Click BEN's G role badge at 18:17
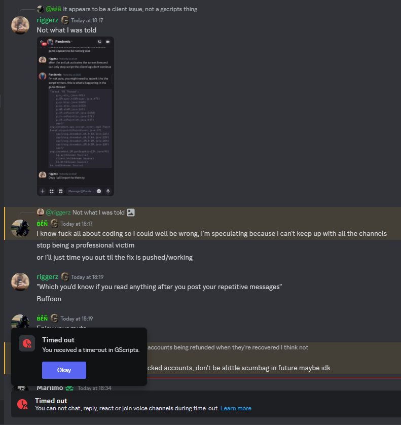401x425 pixels. (54, 224)
